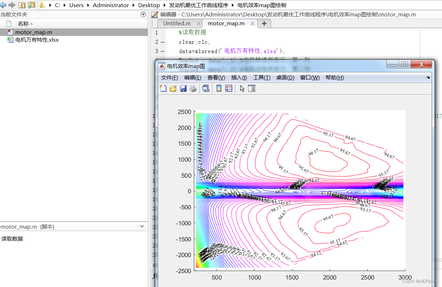Close the 电机效率map图 figure window
442x287 pixels.
[x=421, y=64]
